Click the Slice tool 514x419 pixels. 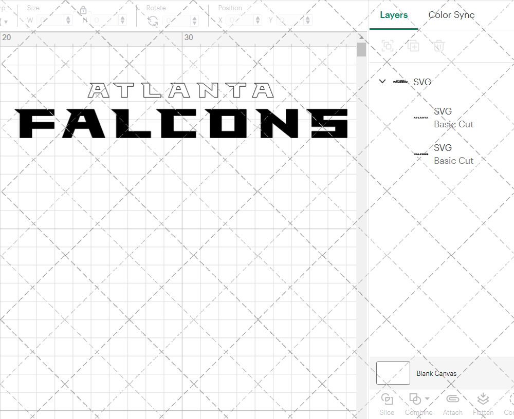387,405
